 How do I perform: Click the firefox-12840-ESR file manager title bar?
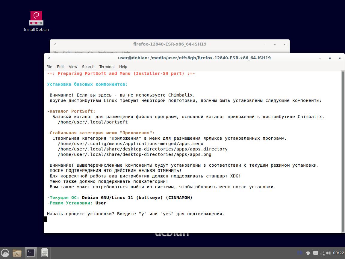[170, 44]
